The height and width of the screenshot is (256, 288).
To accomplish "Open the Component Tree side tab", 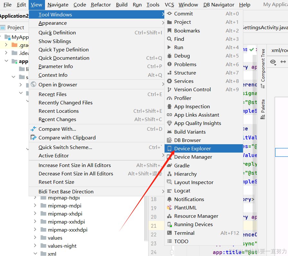I will point(263,68).
